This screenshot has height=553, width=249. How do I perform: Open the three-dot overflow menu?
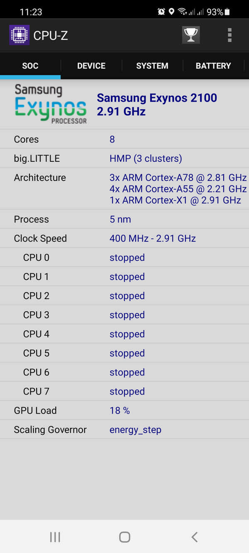point(229,35)
